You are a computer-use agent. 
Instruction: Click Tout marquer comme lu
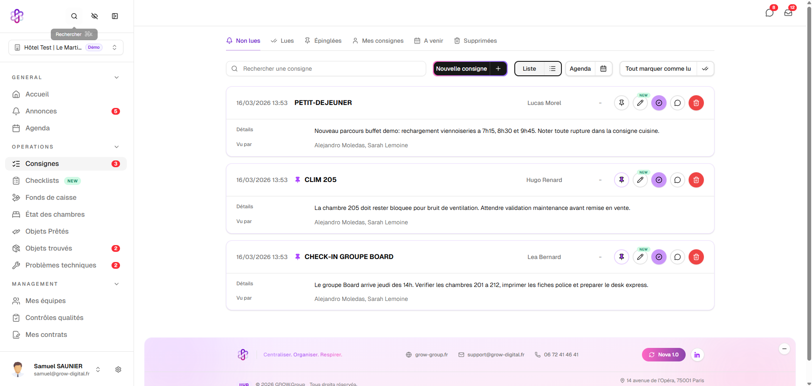point(658,69)
